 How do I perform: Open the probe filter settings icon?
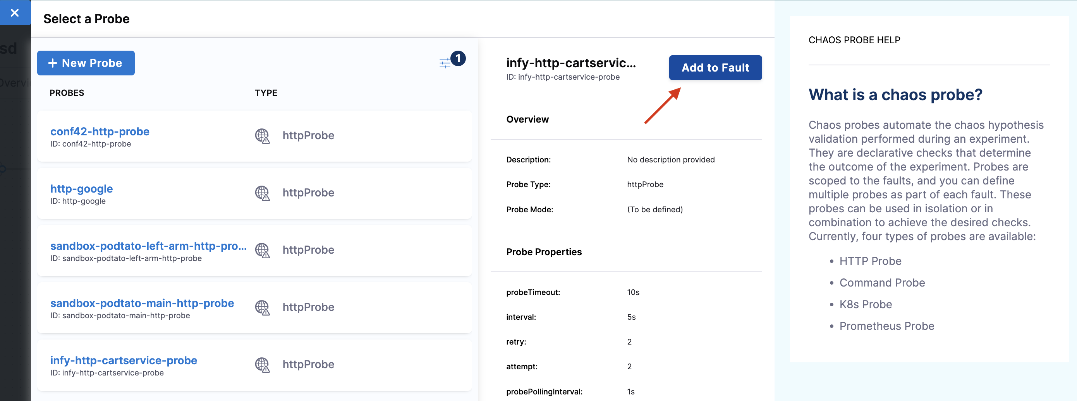(446, 63)
